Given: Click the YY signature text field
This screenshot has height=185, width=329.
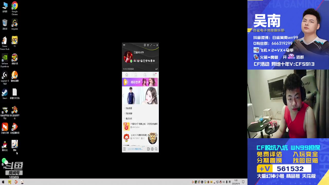Looking at the screenshot, I should point(139,69).
